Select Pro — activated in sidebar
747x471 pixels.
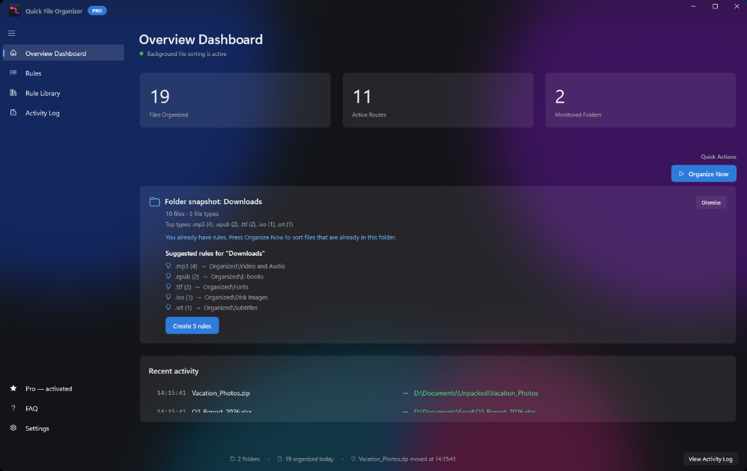pyautogui.click(x=63, y=388)
